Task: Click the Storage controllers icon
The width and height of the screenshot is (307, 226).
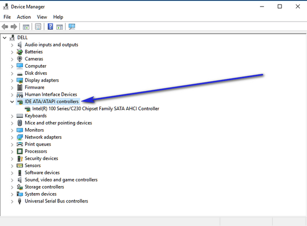Action: [x=19, y=187]
